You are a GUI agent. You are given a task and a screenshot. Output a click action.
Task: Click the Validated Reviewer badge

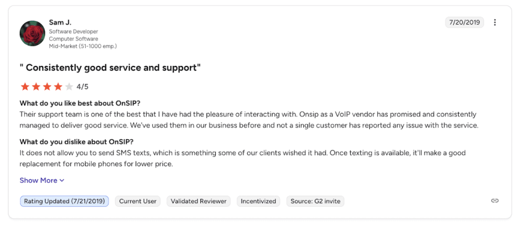tap(199, 201)
